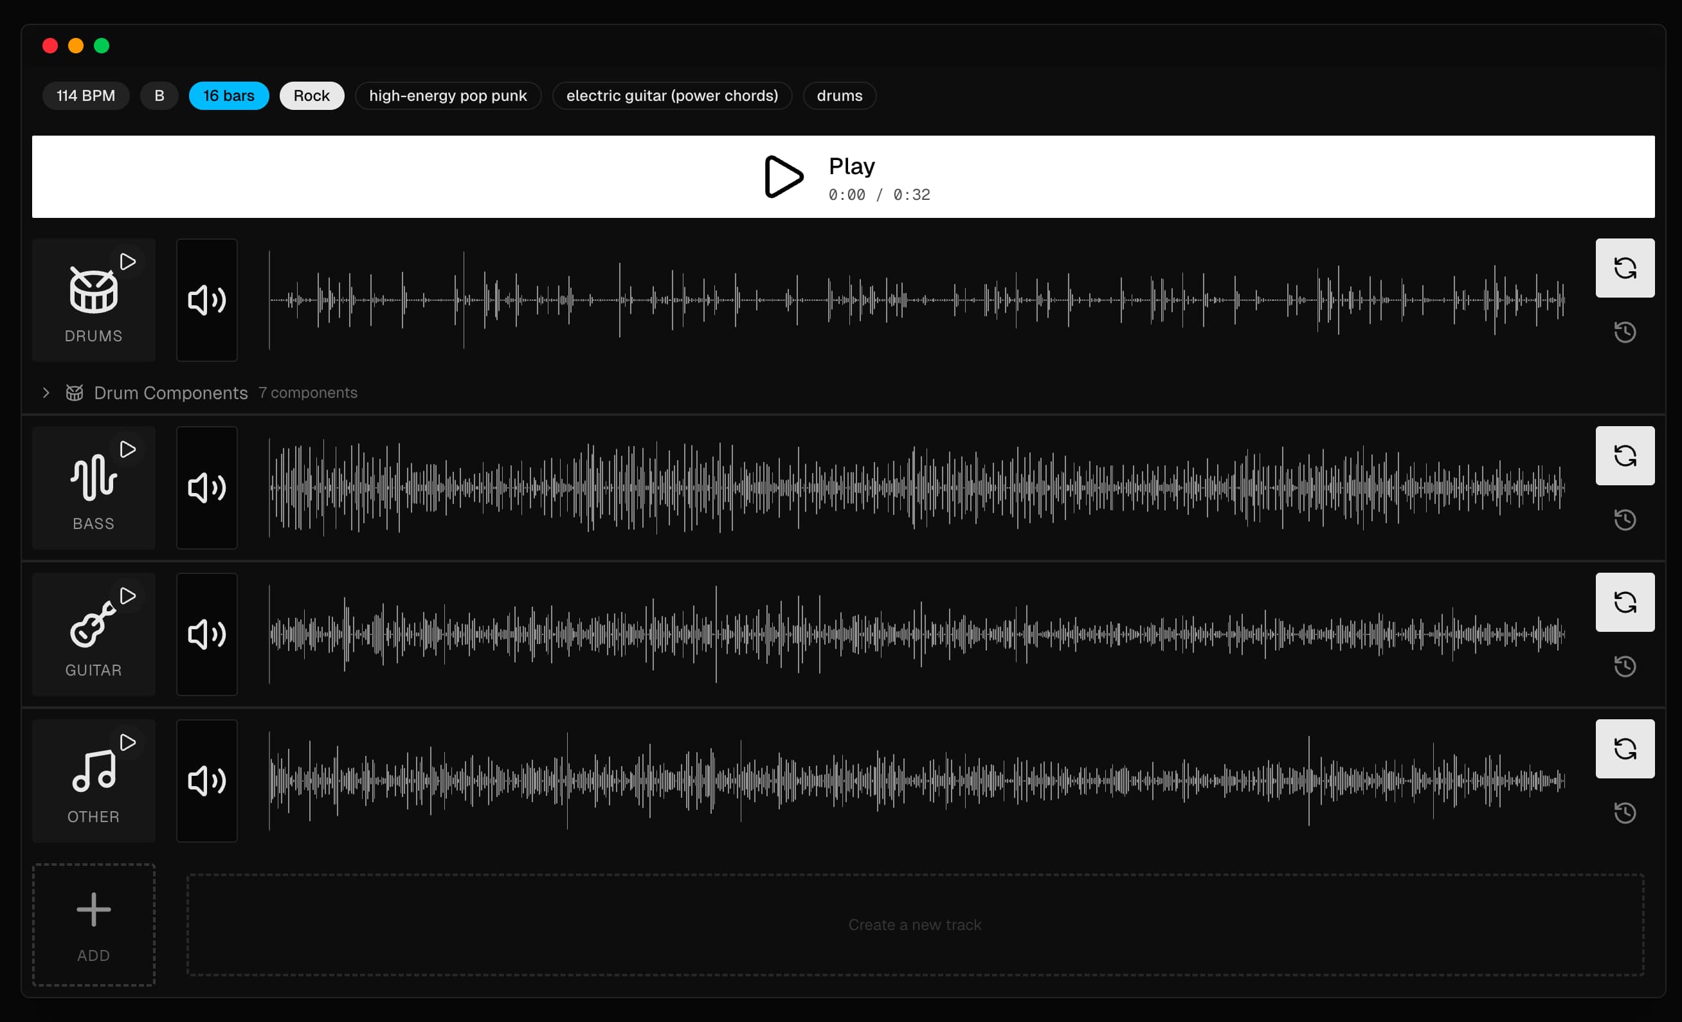Image resolution: width=1682 pixels, height=1022 pixels.
Task: Seek within the Bass waveform
Action: (x=917, y=488)
